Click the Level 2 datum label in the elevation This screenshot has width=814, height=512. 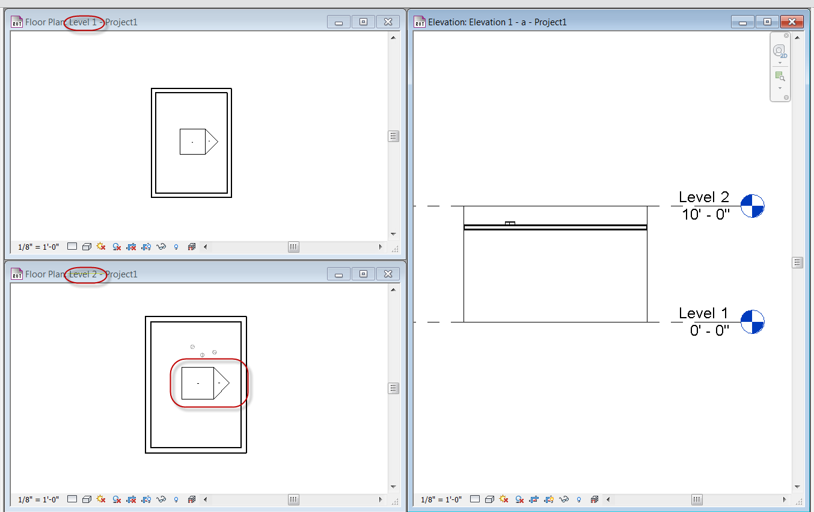(x=704, y=197)
